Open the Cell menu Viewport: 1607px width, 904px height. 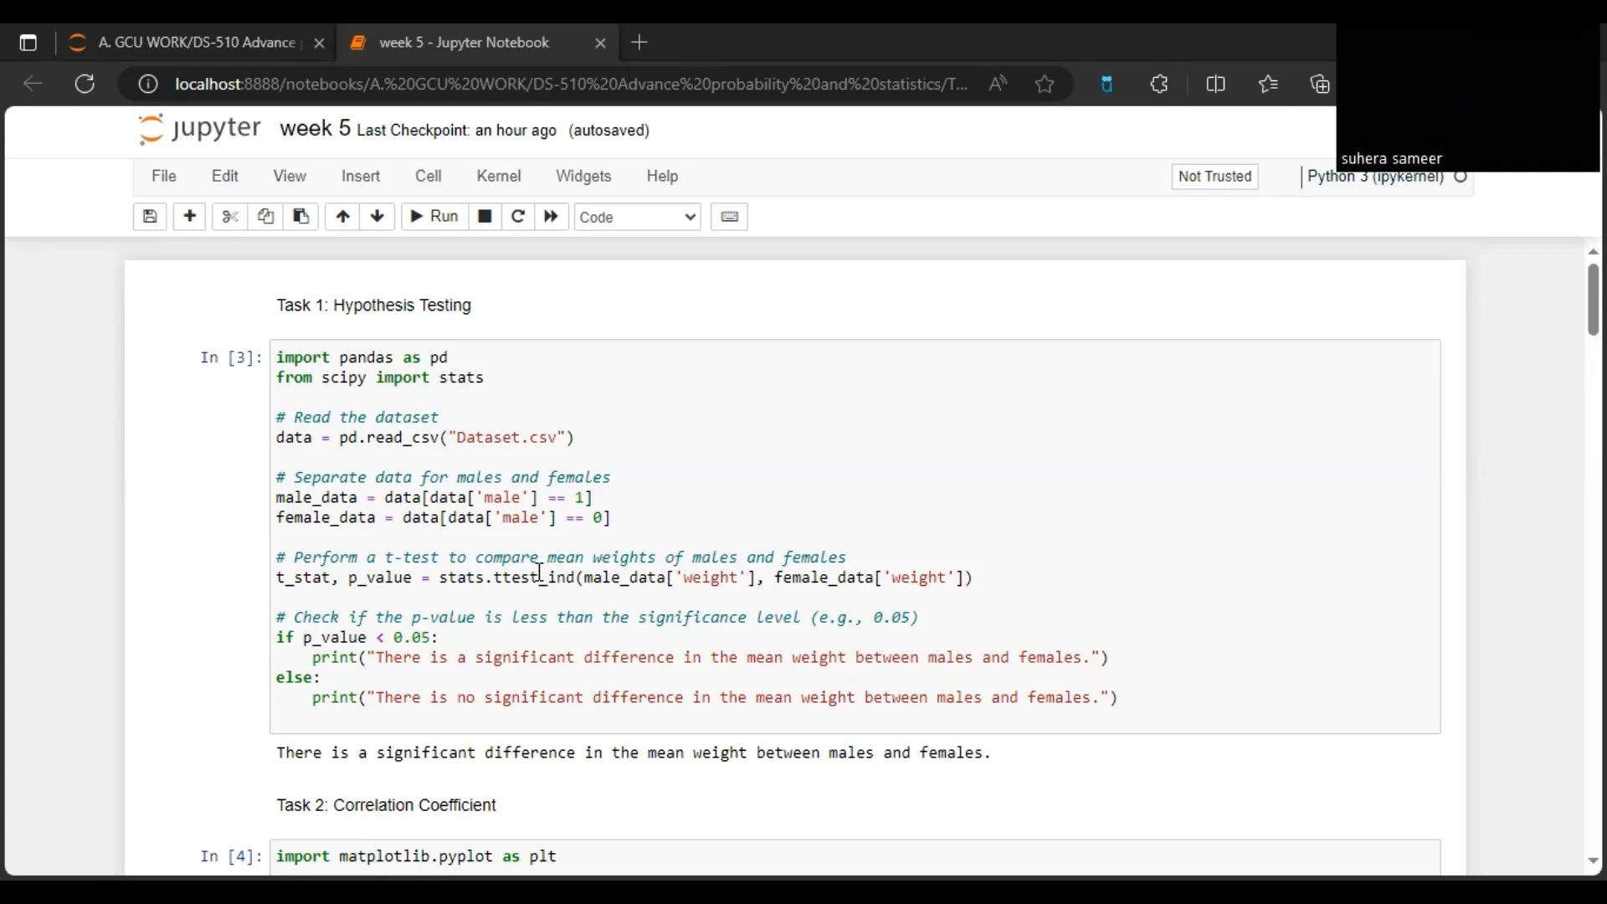click(429, 177)
